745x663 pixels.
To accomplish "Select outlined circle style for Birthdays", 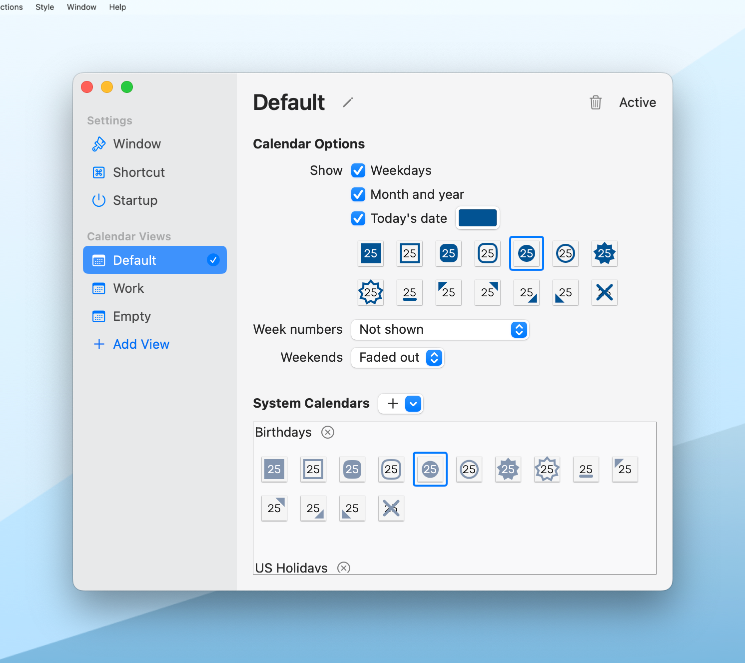I will (469, 469).
